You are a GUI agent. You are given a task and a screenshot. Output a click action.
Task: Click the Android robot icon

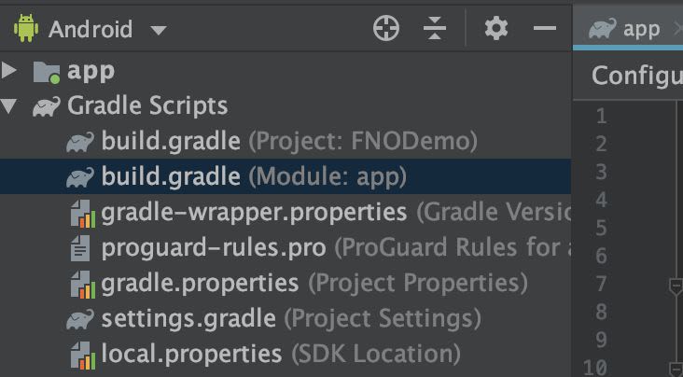pos(26,28)
